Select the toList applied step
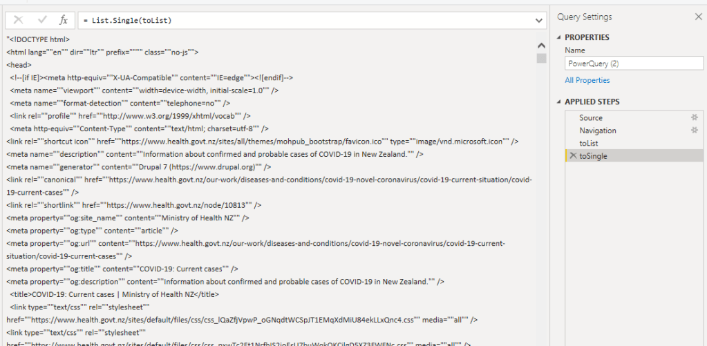Image resolution: width=707 pixels, height=346 pixels. click(589, 143)
